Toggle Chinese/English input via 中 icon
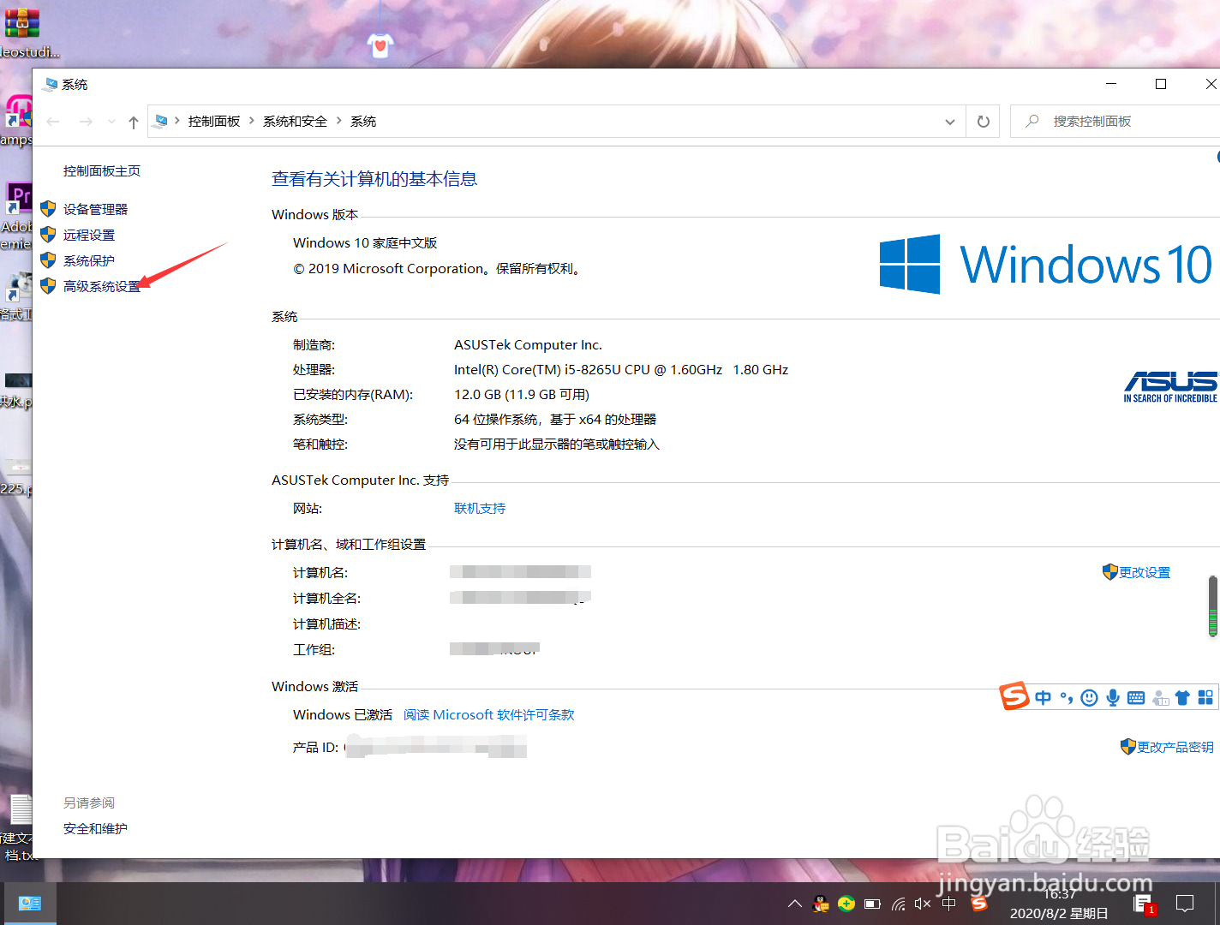Viewport: 1220px width, 925px height. click(1043, 697)
